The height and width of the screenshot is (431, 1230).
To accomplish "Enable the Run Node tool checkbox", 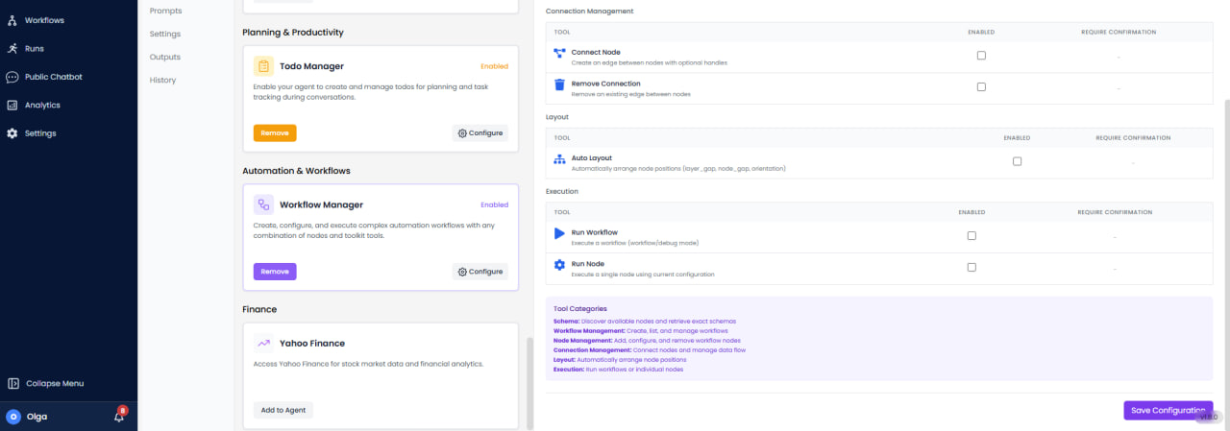I will [972, 268].
